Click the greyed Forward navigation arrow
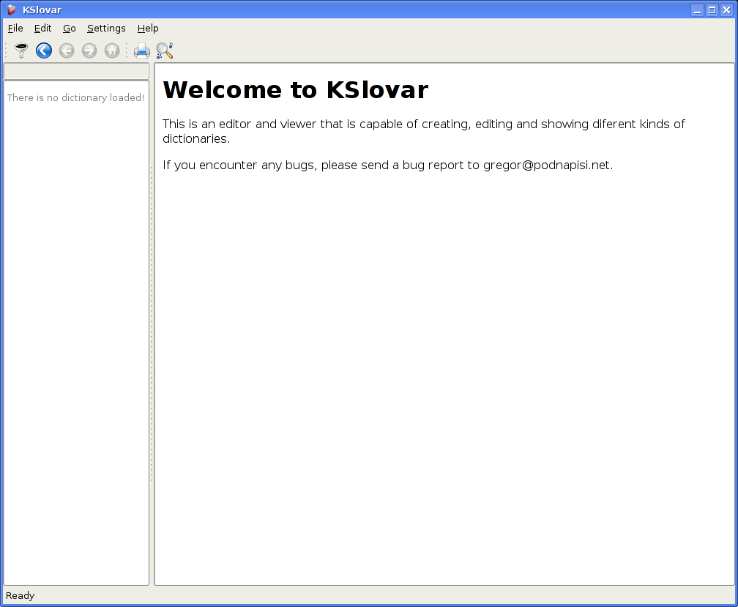This screenshot has width=738, height=607. [x=89, y=51]
